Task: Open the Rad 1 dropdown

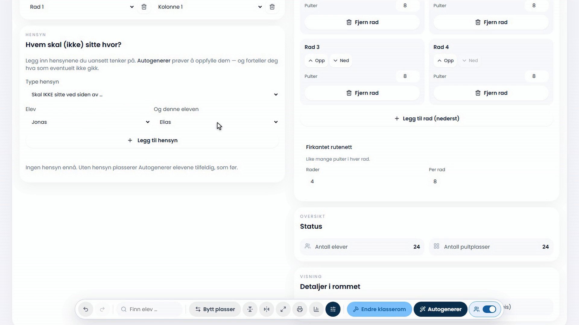Action: pyautogui.click(x=81, y=7)
